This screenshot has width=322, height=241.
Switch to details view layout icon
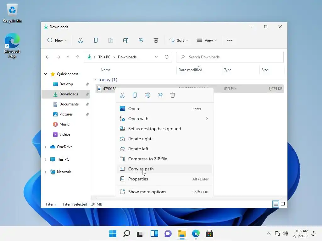pyautogui.click(x=276, y=204)
